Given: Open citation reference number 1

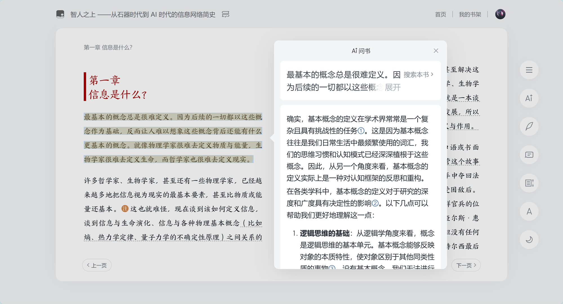Looking at the screenshot, I should (361, 131).
